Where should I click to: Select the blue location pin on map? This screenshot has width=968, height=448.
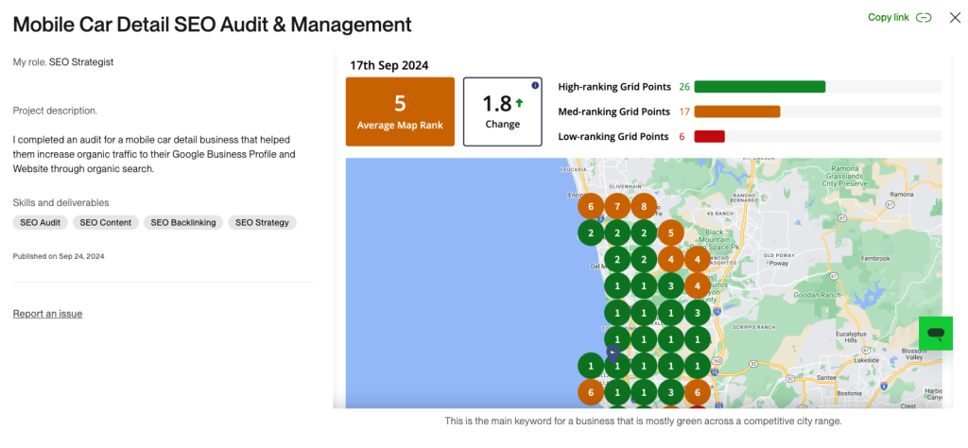[613, 354]
